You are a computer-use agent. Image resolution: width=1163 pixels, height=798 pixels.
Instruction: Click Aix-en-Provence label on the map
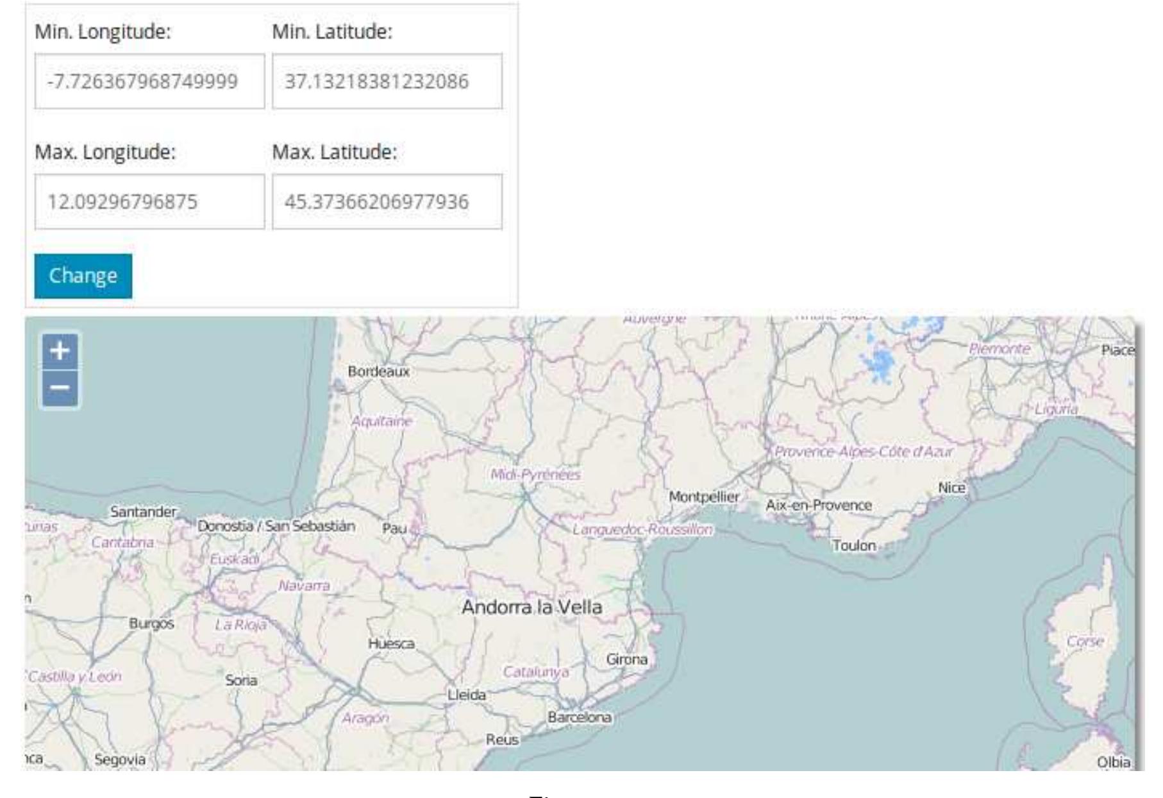pyautogui.click(x=819, y=505)
